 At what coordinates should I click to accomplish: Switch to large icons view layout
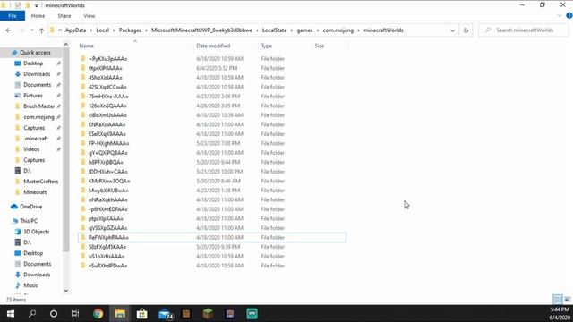pyautogui.click(x=568, y=300)
